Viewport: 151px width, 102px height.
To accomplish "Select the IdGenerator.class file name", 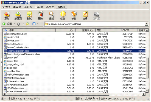I will point(16,81).
